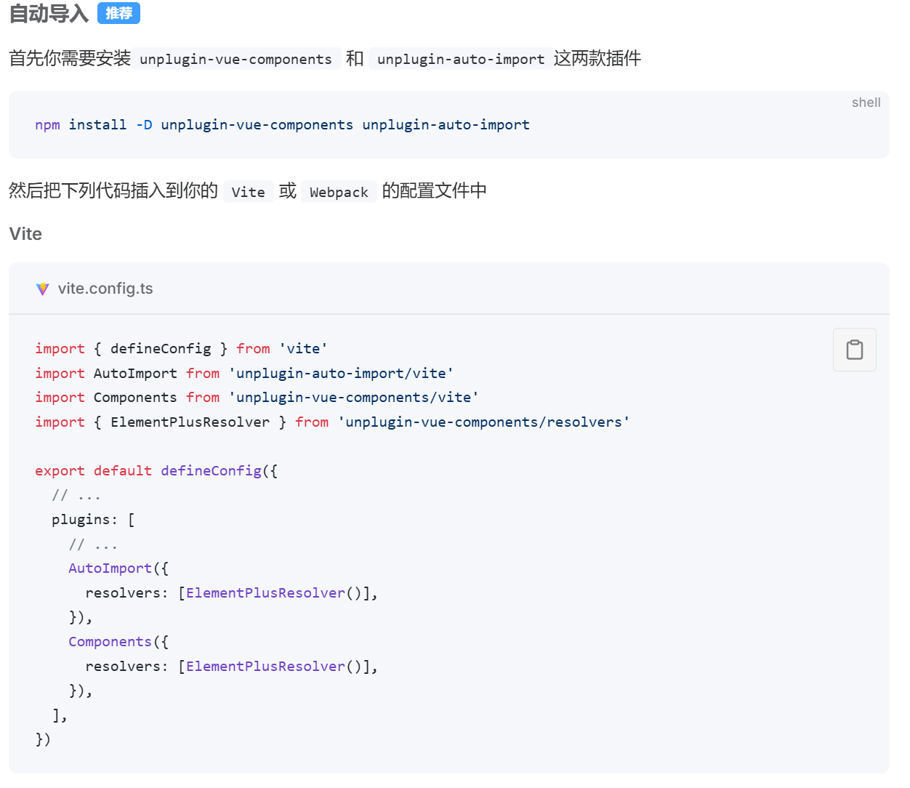Click the Components function call in the code
The width and height of the screenshot is (910, 788).
coord(110,641)
